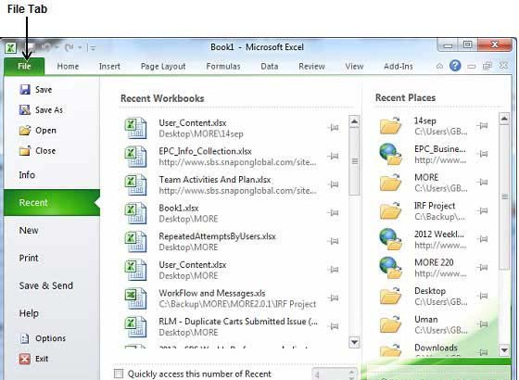Click the Quick Access Toolbar customize dropdown
This screenshot has width=519, height=380.
tap(93, 48)
